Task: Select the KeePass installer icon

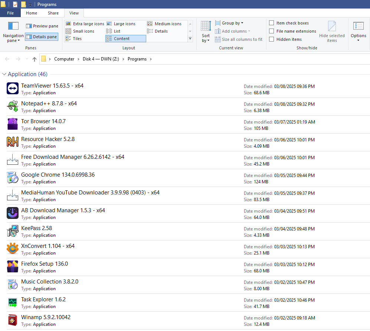Action: coord(13,231)
